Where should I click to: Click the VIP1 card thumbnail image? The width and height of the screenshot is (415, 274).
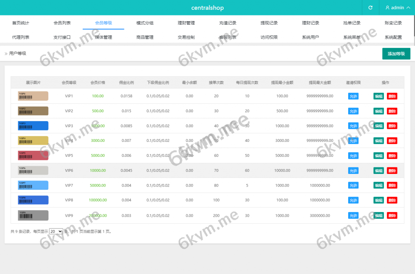click(x=33, y=96)
